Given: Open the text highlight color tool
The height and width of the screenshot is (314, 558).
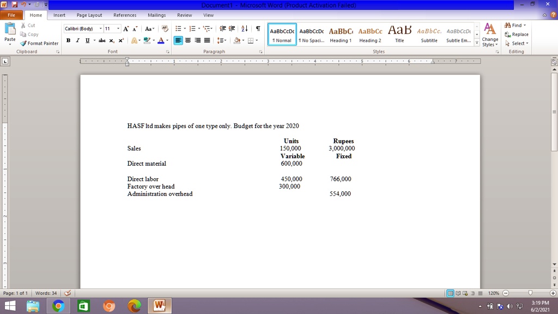Looking at the screenshot, I should pyautogui.click(x=146, y=40).
